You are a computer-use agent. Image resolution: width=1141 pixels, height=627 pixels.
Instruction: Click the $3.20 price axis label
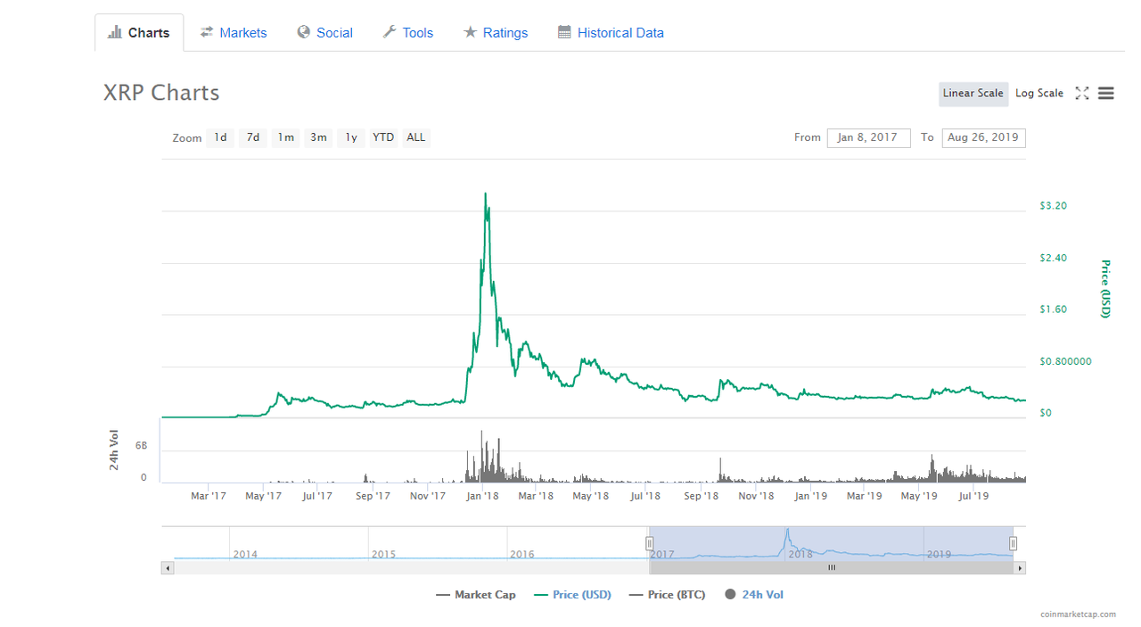click(x=1053, y=206)
